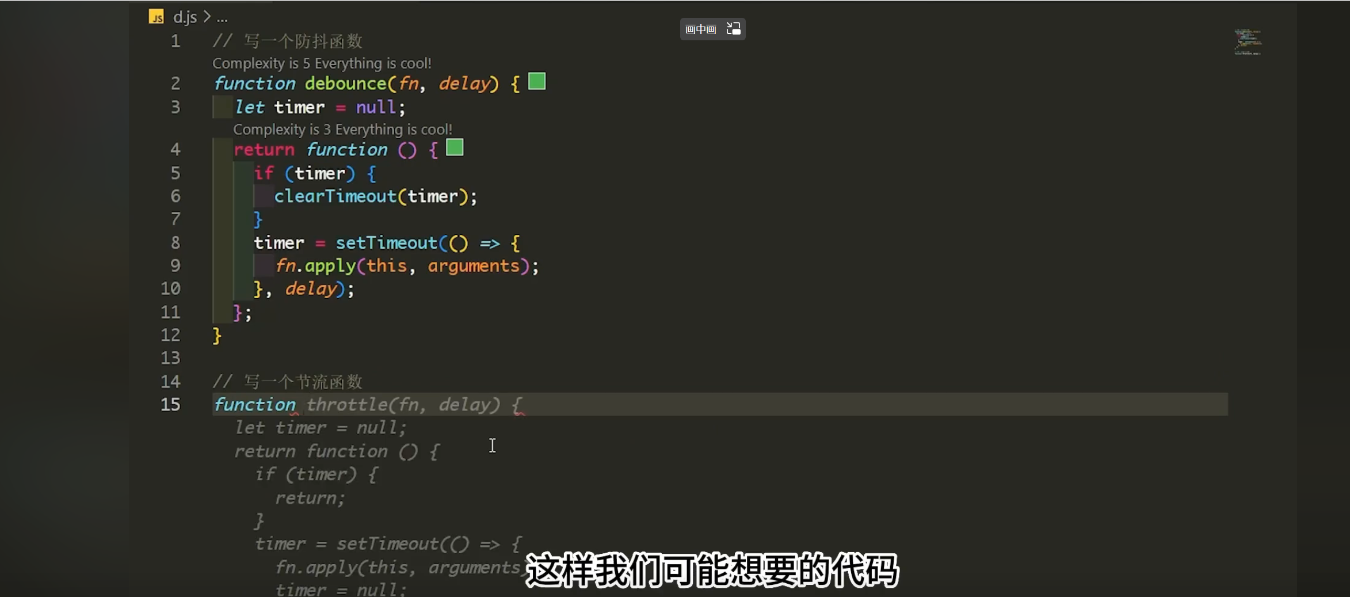Screen dimensions: 1350x597
Task: Click the 'debounce' function name
Action: 345,83
